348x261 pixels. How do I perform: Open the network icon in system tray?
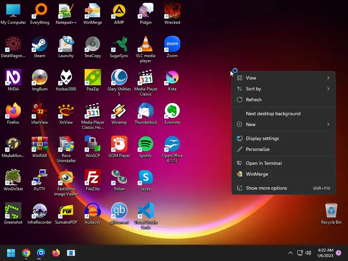click(300, 253)
